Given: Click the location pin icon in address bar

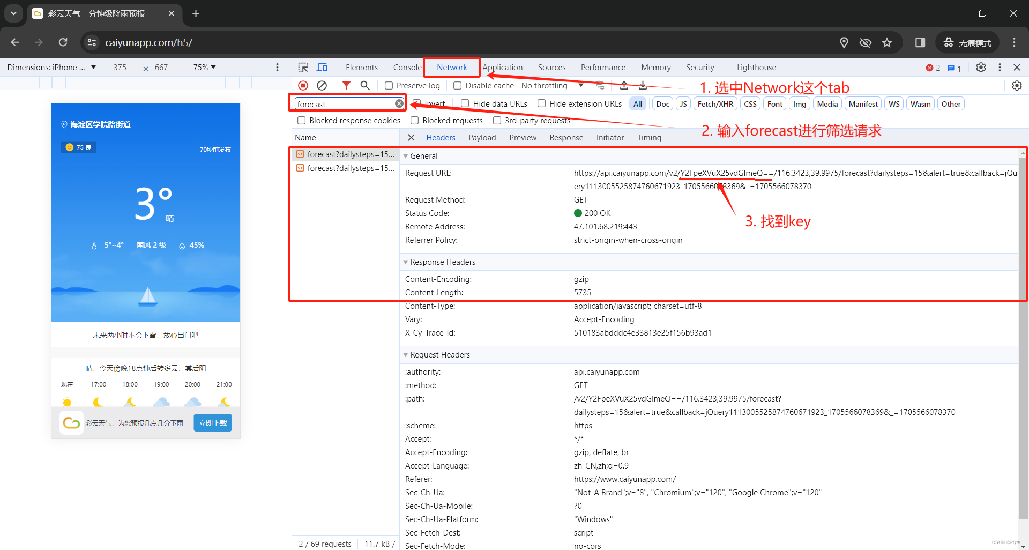Looking at the screenshot, I should 844,43.
